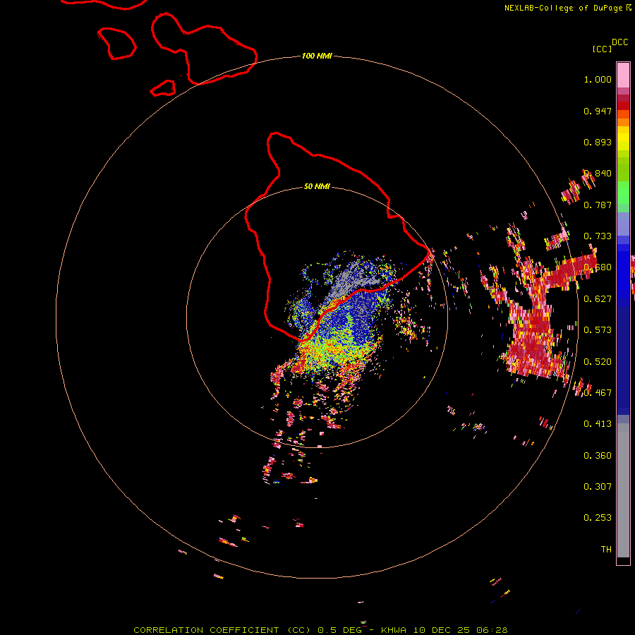Select the 0.627 scale label
Viewport: 635px width, 635px height.
coord(598,299)
